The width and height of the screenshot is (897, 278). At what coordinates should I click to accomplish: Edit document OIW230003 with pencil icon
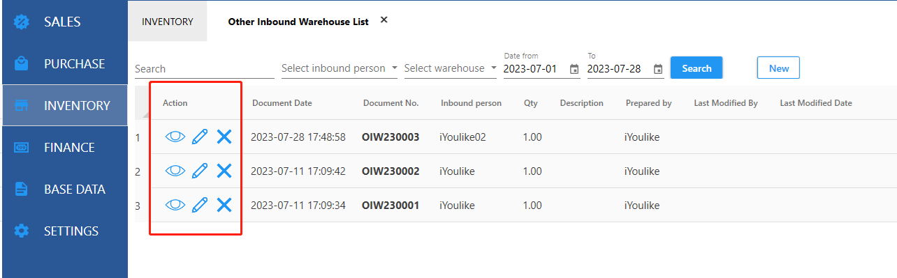coord(200,137)
